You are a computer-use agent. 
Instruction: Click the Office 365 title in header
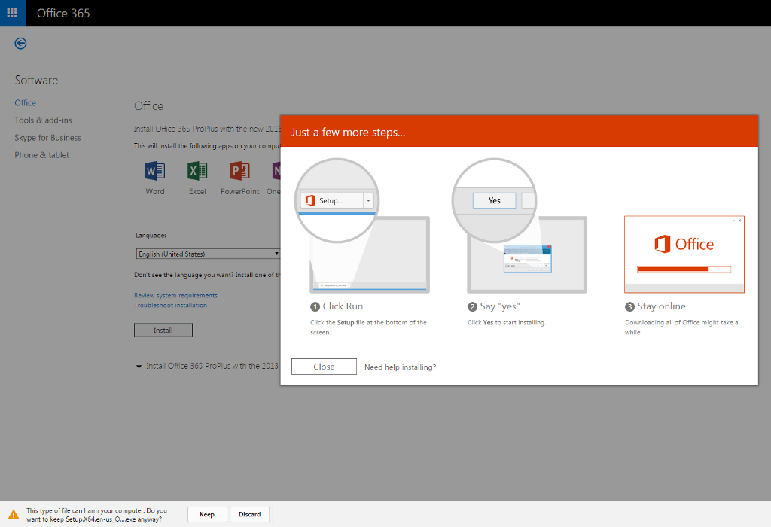(63, 14)
